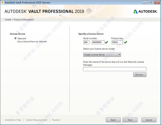Open the license server model dropdown
The image size is (161, 125).
[102, 55]
